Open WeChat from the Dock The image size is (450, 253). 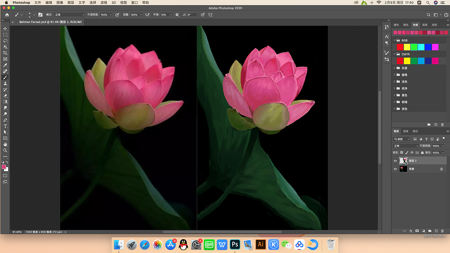[287, 245]
